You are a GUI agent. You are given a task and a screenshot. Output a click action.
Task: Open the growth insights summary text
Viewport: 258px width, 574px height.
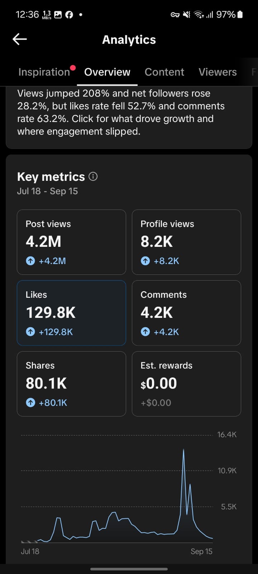121,112
